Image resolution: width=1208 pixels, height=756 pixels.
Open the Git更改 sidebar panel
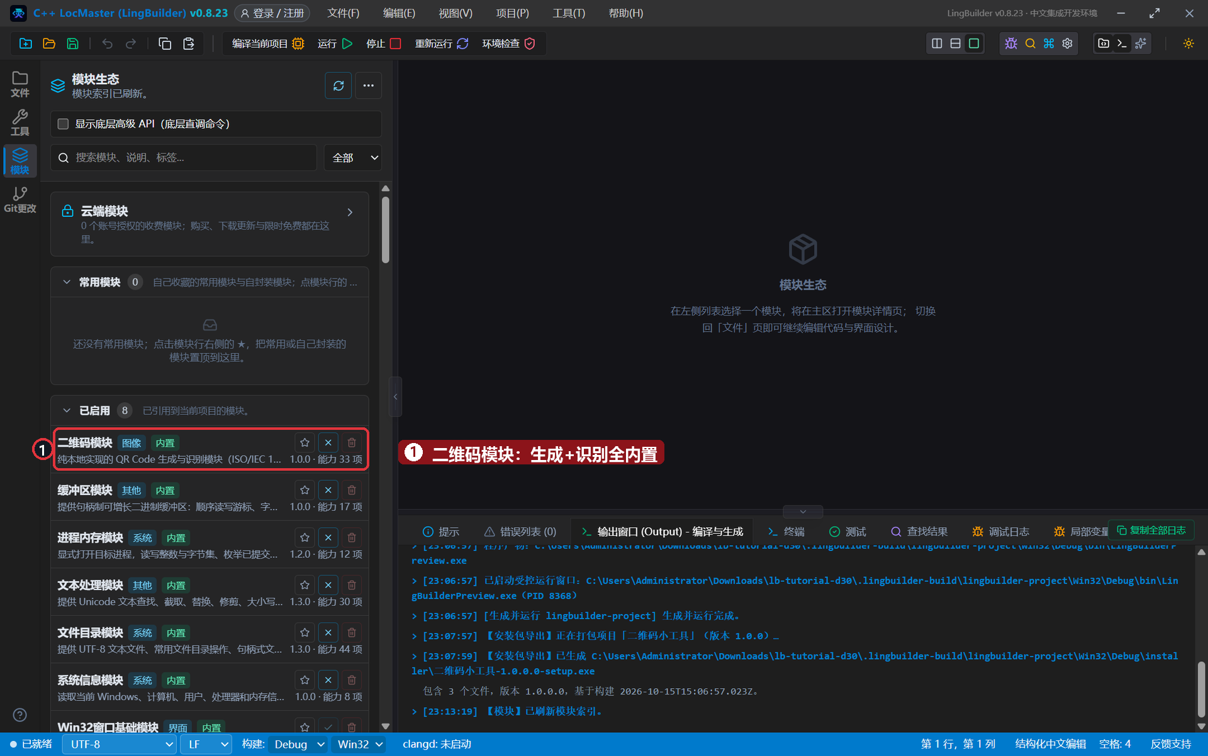point(20,200)
